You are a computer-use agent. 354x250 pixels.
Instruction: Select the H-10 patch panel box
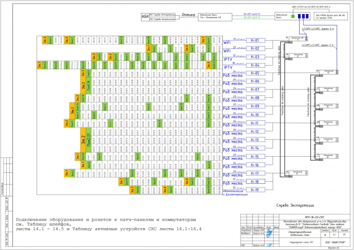click(x=255, y=115)
